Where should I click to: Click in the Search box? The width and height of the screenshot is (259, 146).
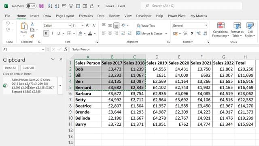[x=191, y=6]
